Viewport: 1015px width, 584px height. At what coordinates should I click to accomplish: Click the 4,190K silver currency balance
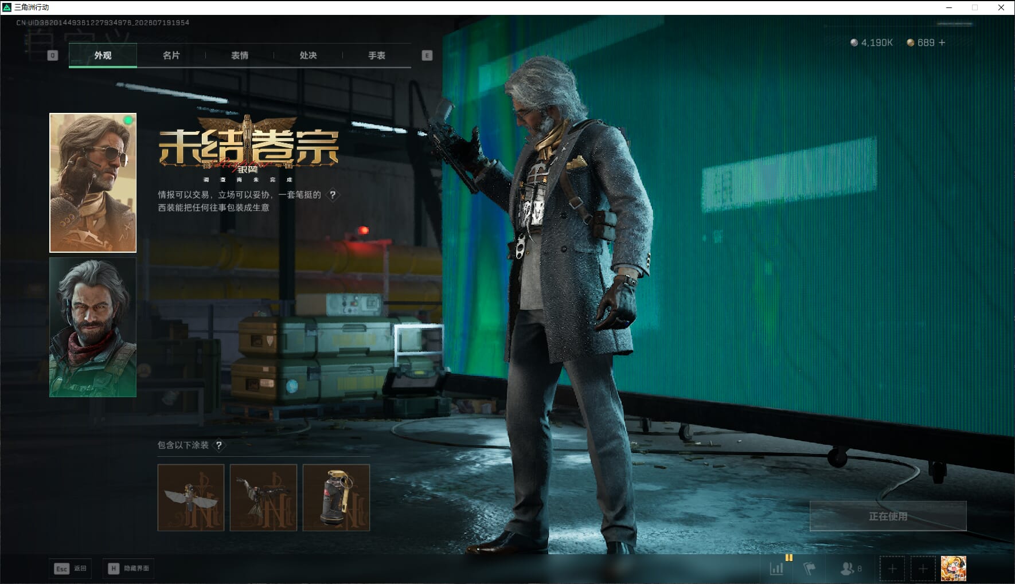[872, 42]
